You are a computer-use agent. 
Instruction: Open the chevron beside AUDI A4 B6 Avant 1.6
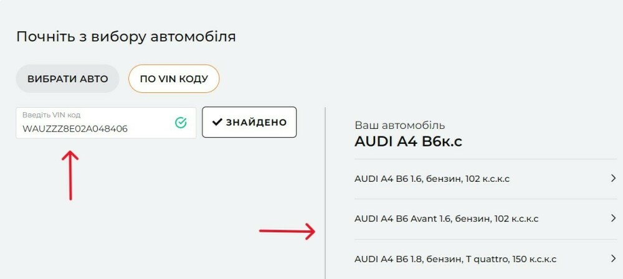pos(613,218)
